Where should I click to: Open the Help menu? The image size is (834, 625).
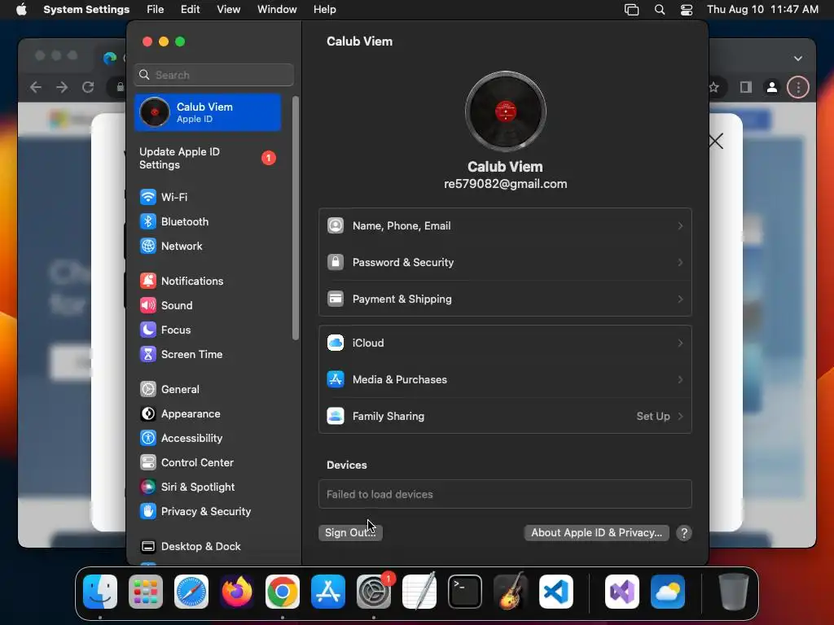pyautogui.click(x=324, y=10)
